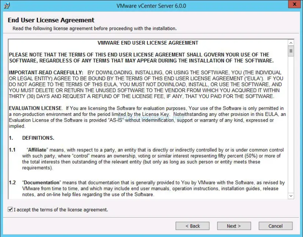Click Back to return to the previous step
Viewport: 303px width, 237px height.
(192, 226)
